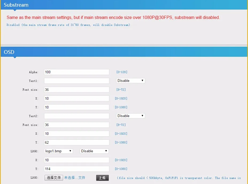Screen dimensions: 248x184
Task: Open the Text2 Disable dropdown
Action: 130,116
